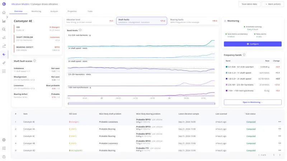
Task: Open row actions menu for Conveyor 4D
Action: point(280,150)
